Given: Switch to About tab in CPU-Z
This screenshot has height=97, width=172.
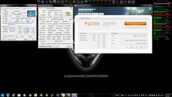Looking at the screenshot, I should pos(29,8).
